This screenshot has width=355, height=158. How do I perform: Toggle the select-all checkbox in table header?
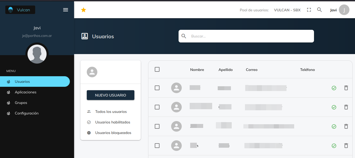click(157, 69)
